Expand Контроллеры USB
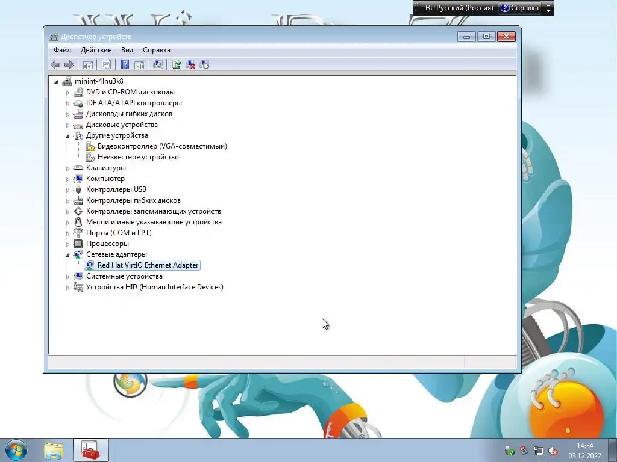 tap(67, 190)
